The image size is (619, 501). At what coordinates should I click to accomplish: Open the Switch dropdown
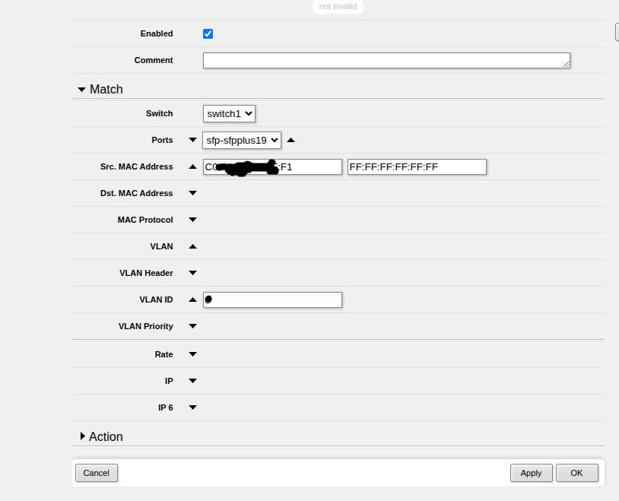(x=229, y=113)
